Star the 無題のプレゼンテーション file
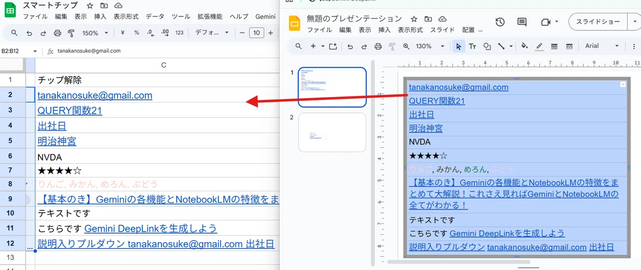 tap(414, 19)
